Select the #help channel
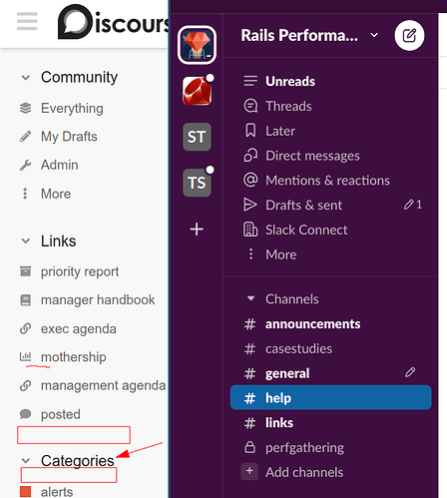Viewport: 447px width, 498px height. coord(330,397)
